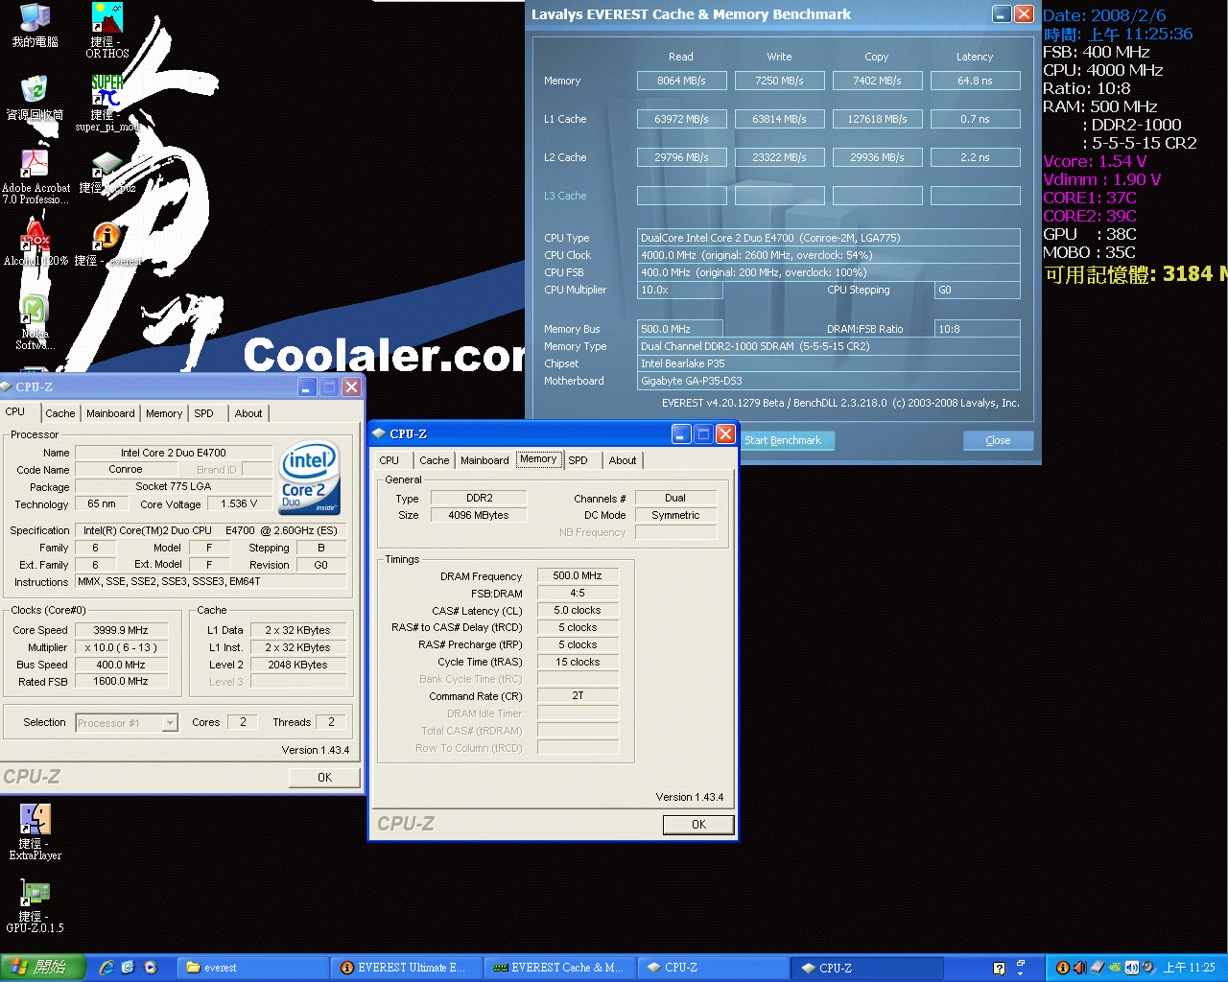
Task: Open Memory tab in left CPU-Z window
Action: (164, 413)
